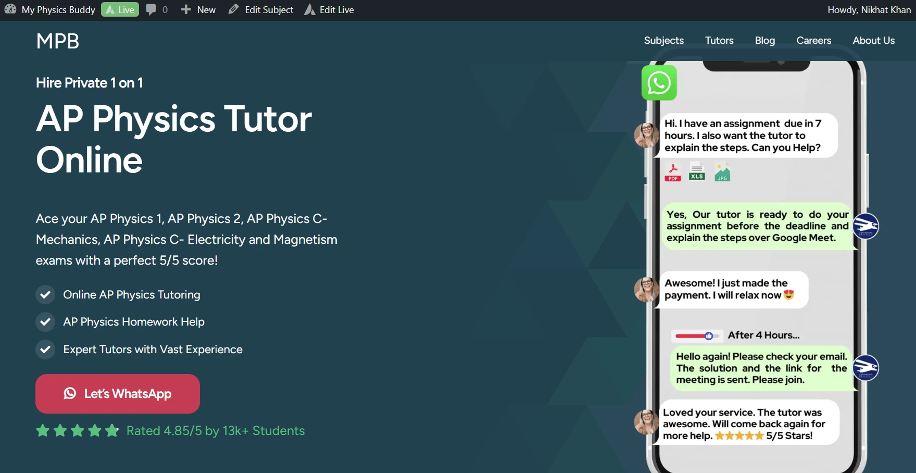
Task: Toggle the green Live status badge
Action: (119, 9)
